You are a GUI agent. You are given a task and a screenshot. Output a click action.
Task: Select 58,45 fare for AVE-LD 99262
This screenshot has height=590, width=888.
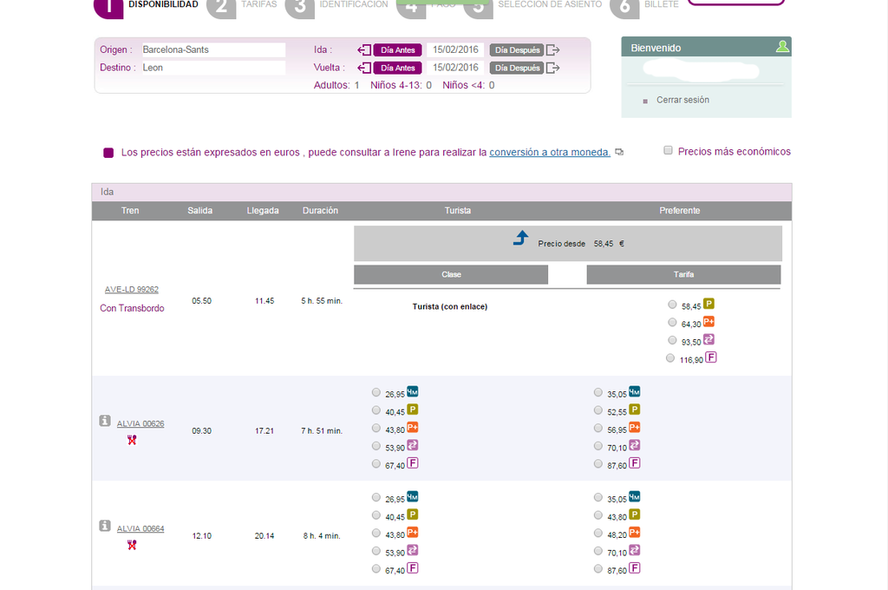pyautogui.click(x=672, y=305)
